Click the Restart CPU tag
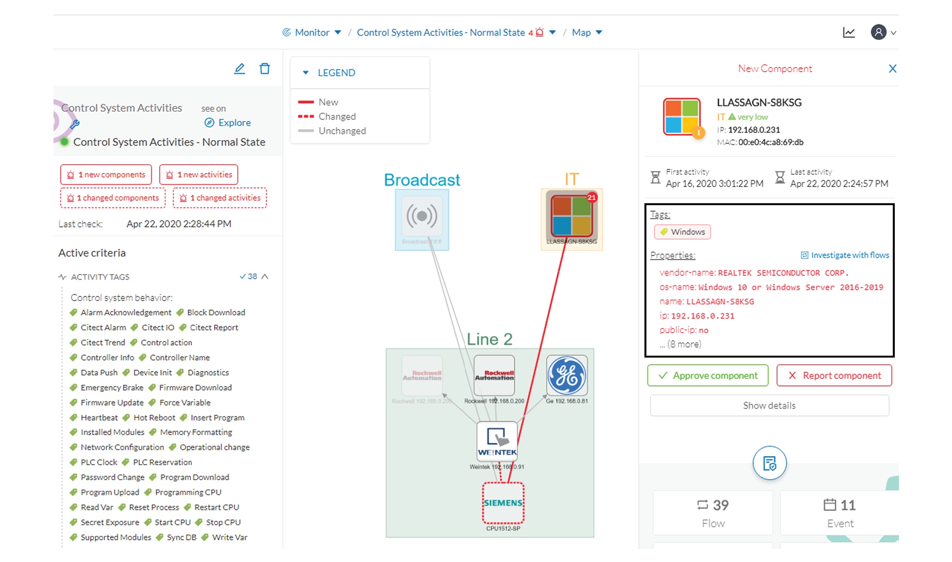952x562 pixels. pos(212,507)
